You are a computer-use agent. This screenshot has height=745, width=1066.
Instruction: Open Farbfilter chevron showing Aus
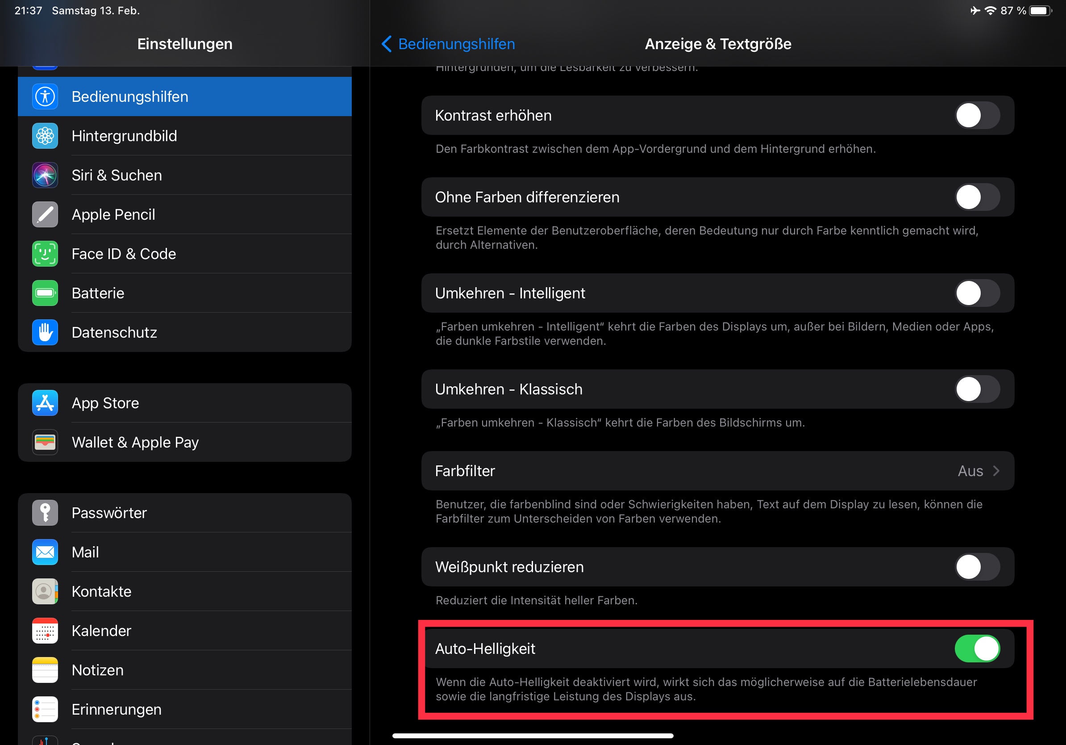click(996, 471)
